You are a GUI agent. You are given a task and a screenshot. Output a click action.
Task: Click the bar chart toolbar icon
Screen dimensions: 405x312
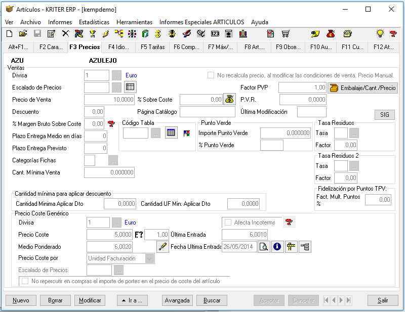tap(243, 34)
